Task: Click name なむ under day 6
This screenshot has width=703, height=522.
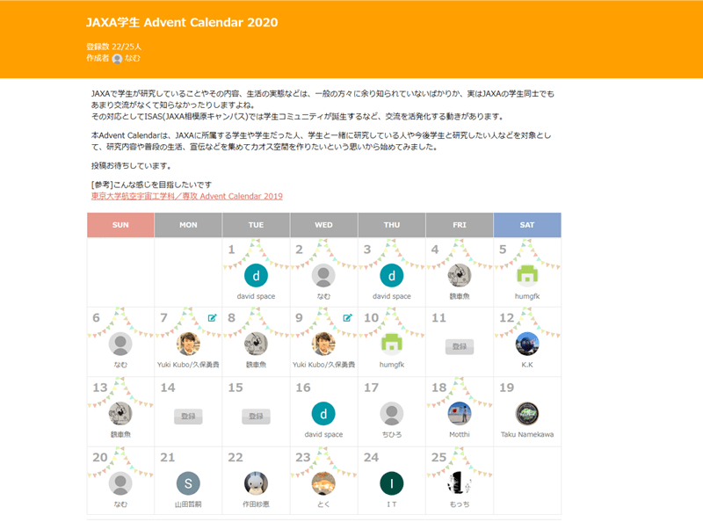Action: 120,365
